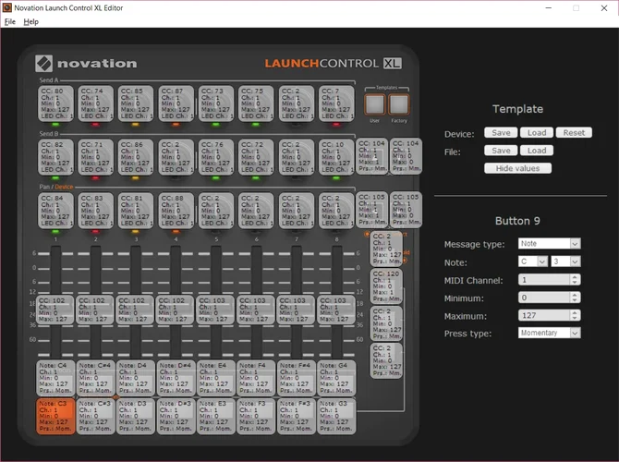Viewport: 619px width, 462px height.
Task: Load template from device
Action: tap(537, 133)
